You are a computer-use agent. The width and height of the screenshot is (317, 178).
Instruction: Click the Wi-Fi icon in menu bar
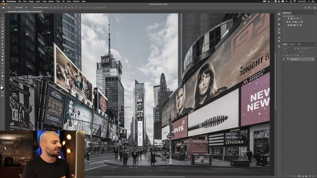pyautogui.click(x=295, y=1)
